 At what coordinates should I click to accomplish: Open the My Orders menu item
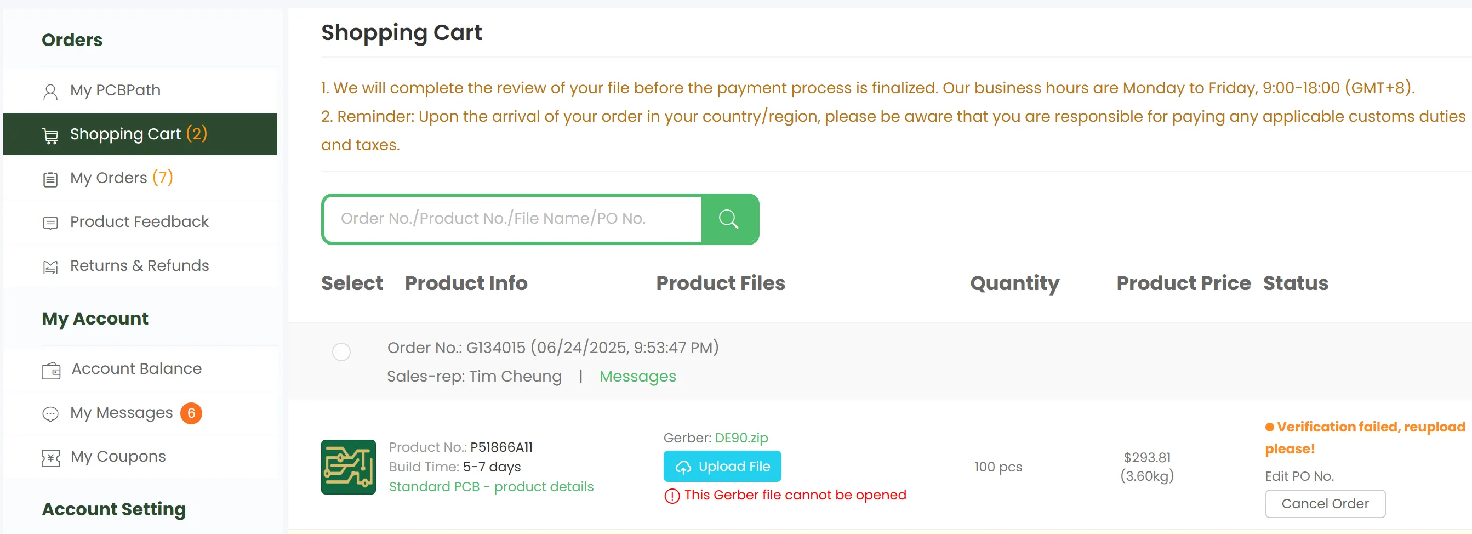109,178
